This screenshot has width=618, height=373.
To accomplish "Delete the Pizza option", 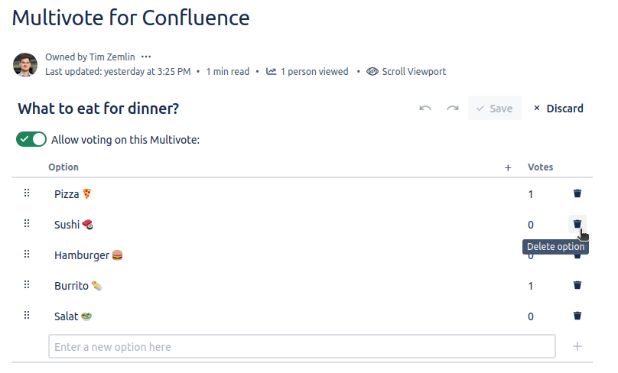I will point(577,194).
